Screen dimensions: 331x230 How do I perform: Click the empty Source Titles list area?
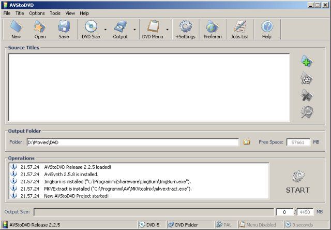point(149,88)
